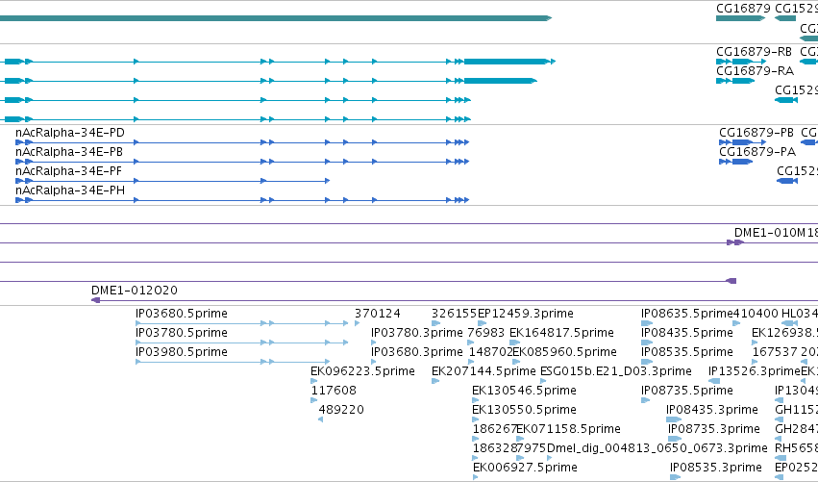The height and width of the screenshot is (482, 818).
Task: Click purple arrowhead at DME1-012O20 clone start
Action: click(95, 300)
